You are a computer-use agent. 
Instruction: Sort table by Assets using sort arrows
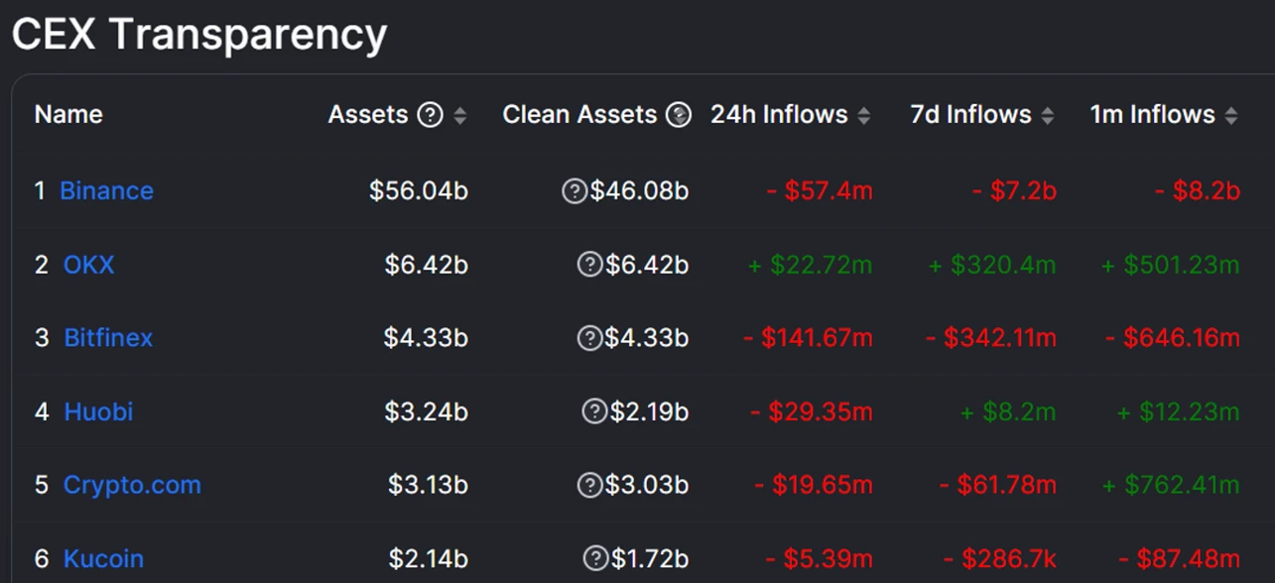tap(459, 116)
